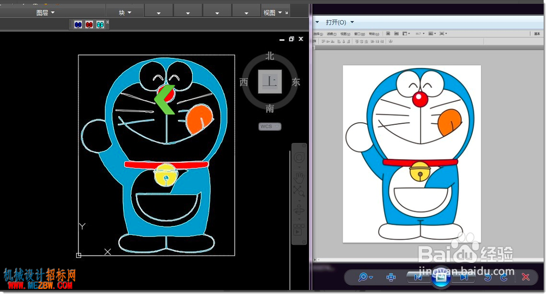Toggle the blue binoculars toolbar icon
This screenshot has height=296, width=548.
tap(78, 25)
